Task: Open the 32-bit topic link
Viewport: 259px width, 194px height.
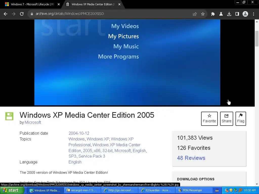Action: 107,151
